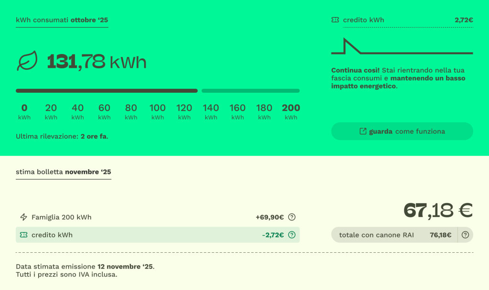Select the kWh consumati ottobre '25 heading
Screen dimensions: 489x290
[x=62, y=20]
